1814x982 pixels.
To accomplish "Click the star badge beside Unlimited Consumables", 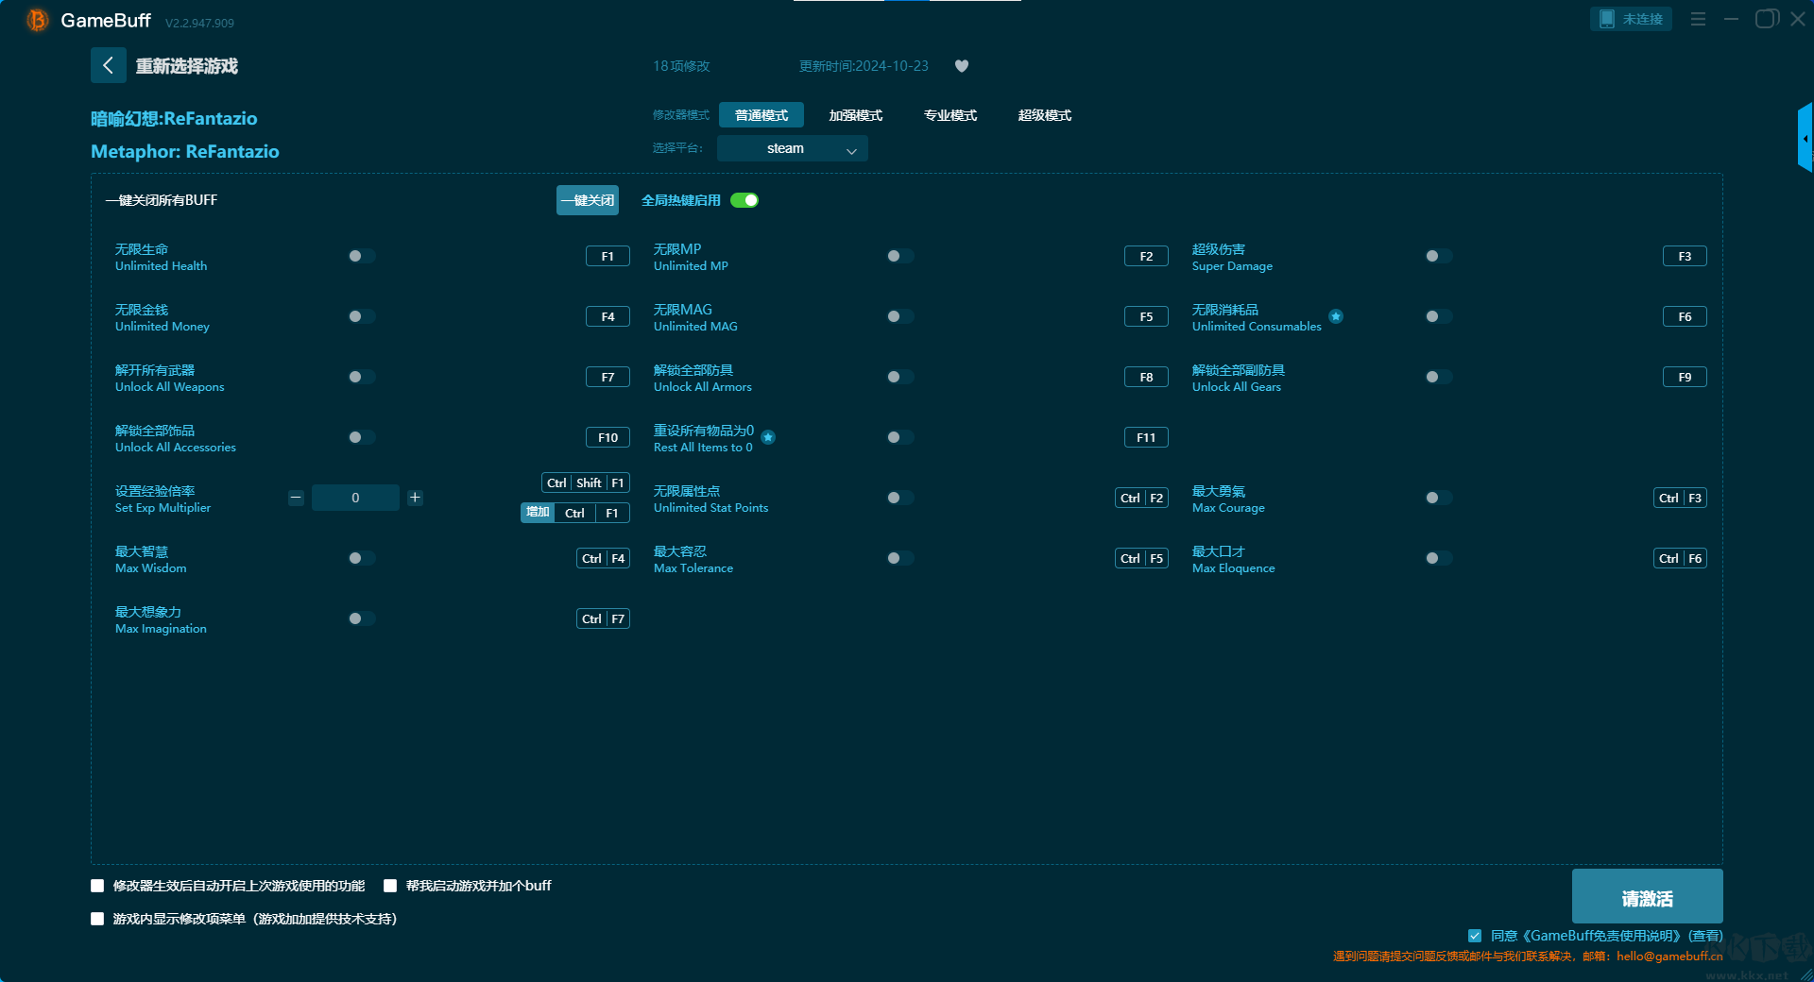I will point(1336,316).
